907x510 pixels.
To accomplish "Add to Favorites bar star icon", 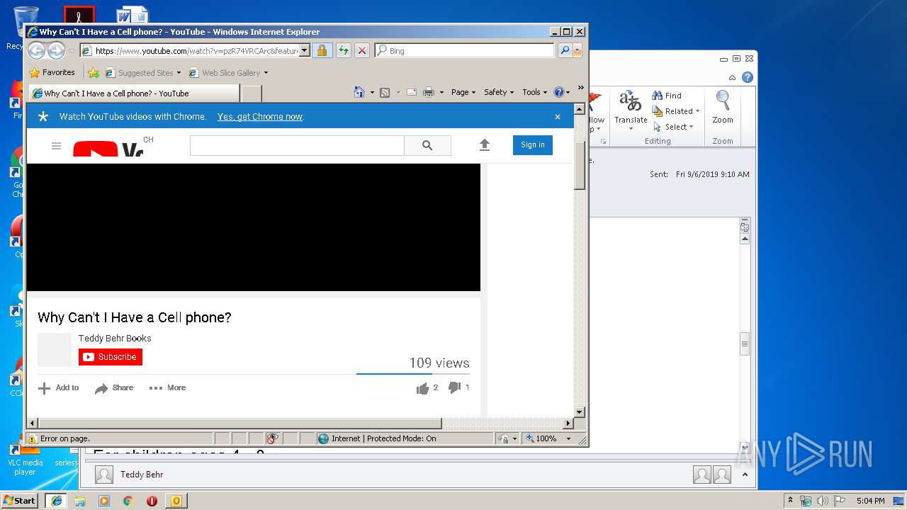I will pyautogui.click(x=93, y=72).
